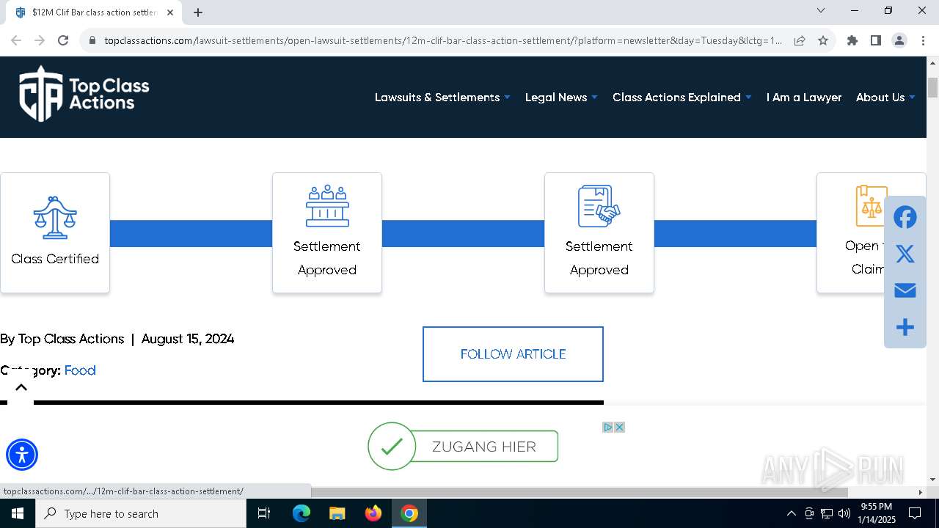The height and width of the screenshot is (528, 939).
Task: Open the Lawsuits & Settlements menu
Action: pos(442,98)
